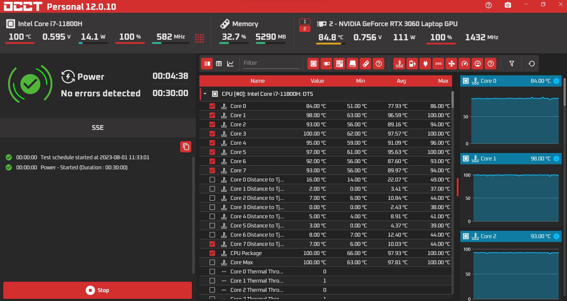This screenshot has height=301, width=567.
Task: Click the SSE instruction set bar
Action: point(98,128)
